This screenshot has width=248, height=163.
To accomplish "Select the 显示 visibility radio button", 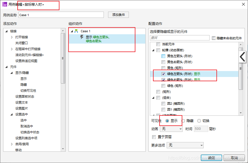I will tap(167, 121).
